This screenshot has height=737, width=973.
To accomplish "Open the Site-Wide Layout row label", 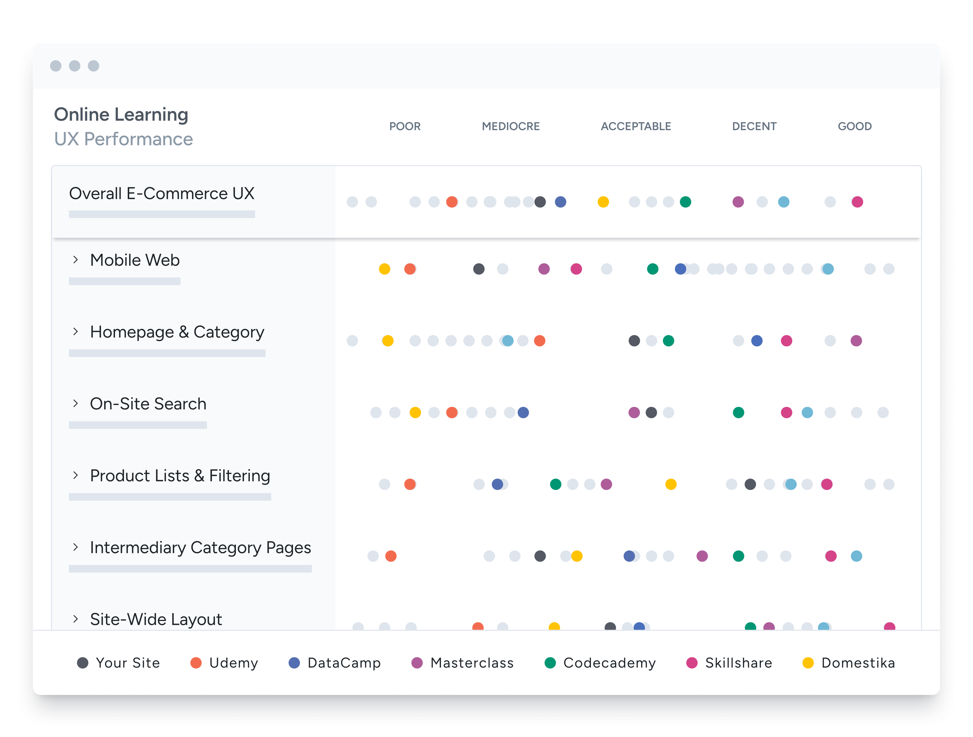I will [156, 619].
